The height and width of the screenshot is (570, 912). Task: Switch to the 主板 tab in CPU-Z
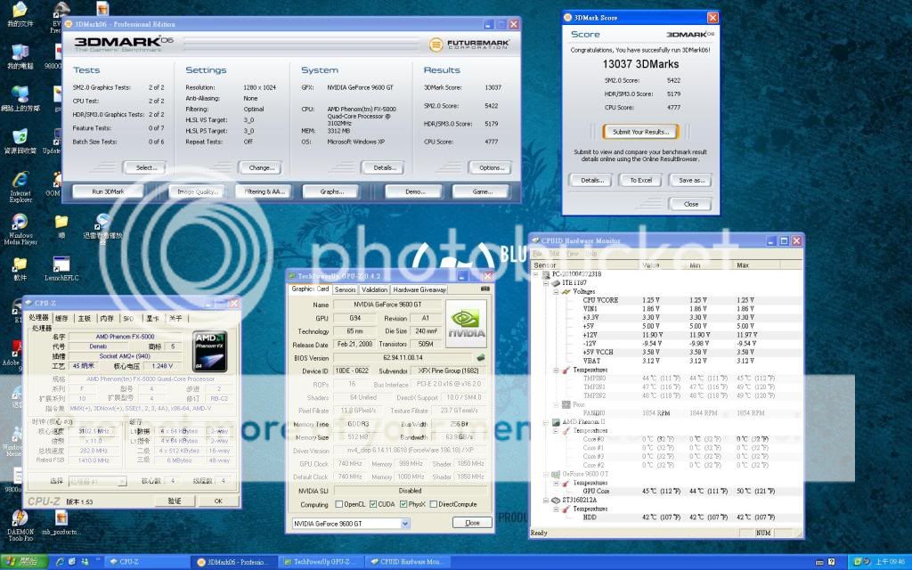click(85, 318)
